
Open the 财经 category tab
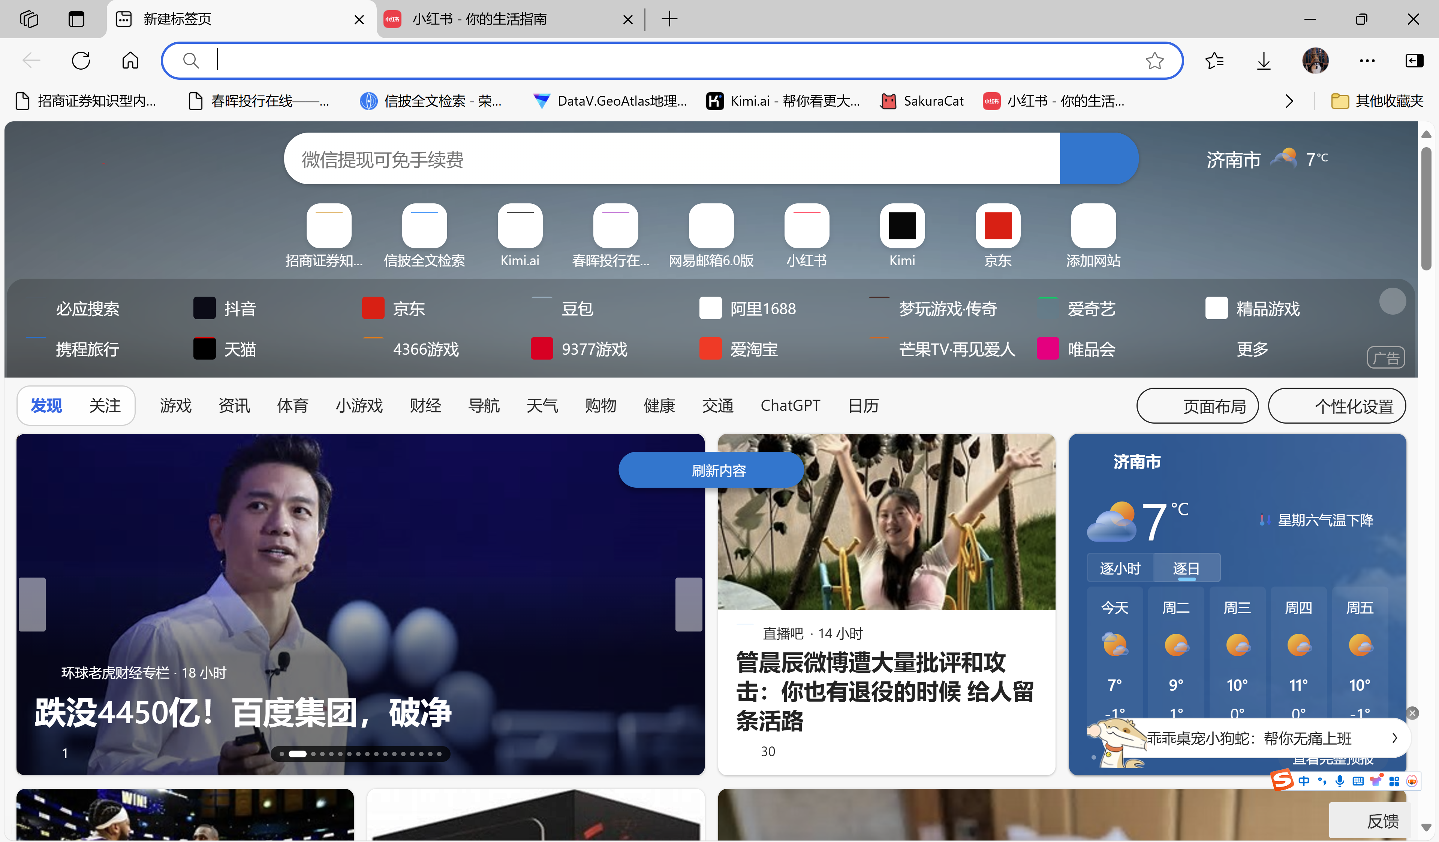click(x=425, y=406)
